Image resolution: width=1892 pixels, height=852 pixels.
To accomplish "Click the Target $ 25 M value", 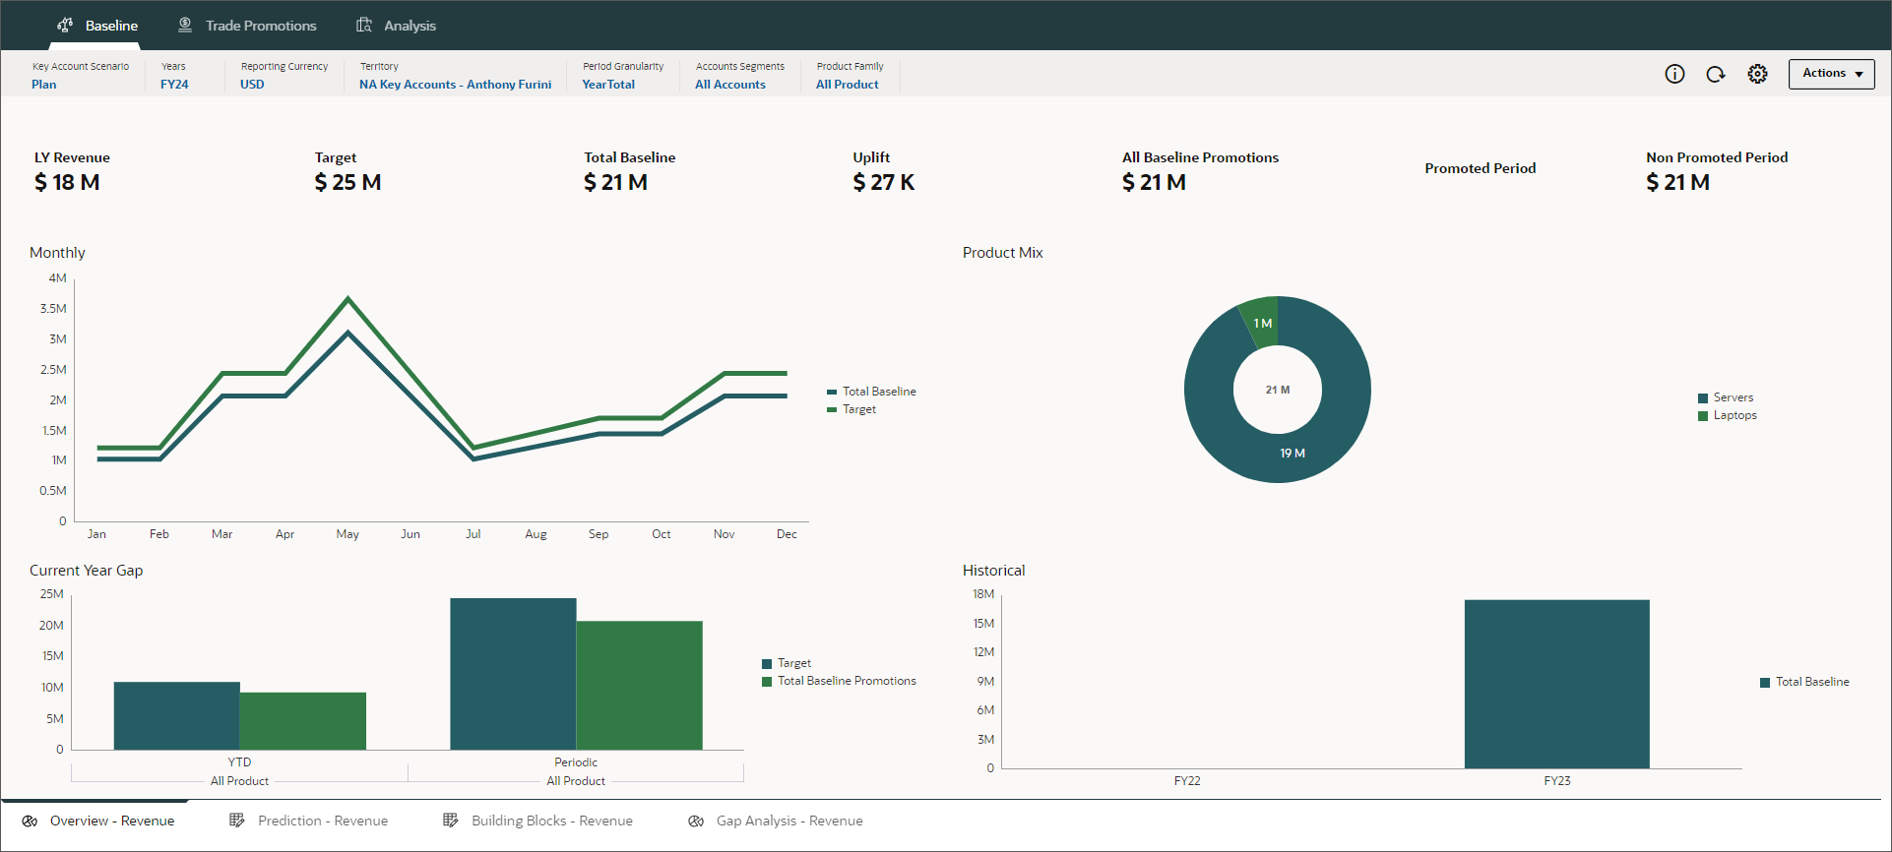I will pyautogui.click(x=347, y=182).
